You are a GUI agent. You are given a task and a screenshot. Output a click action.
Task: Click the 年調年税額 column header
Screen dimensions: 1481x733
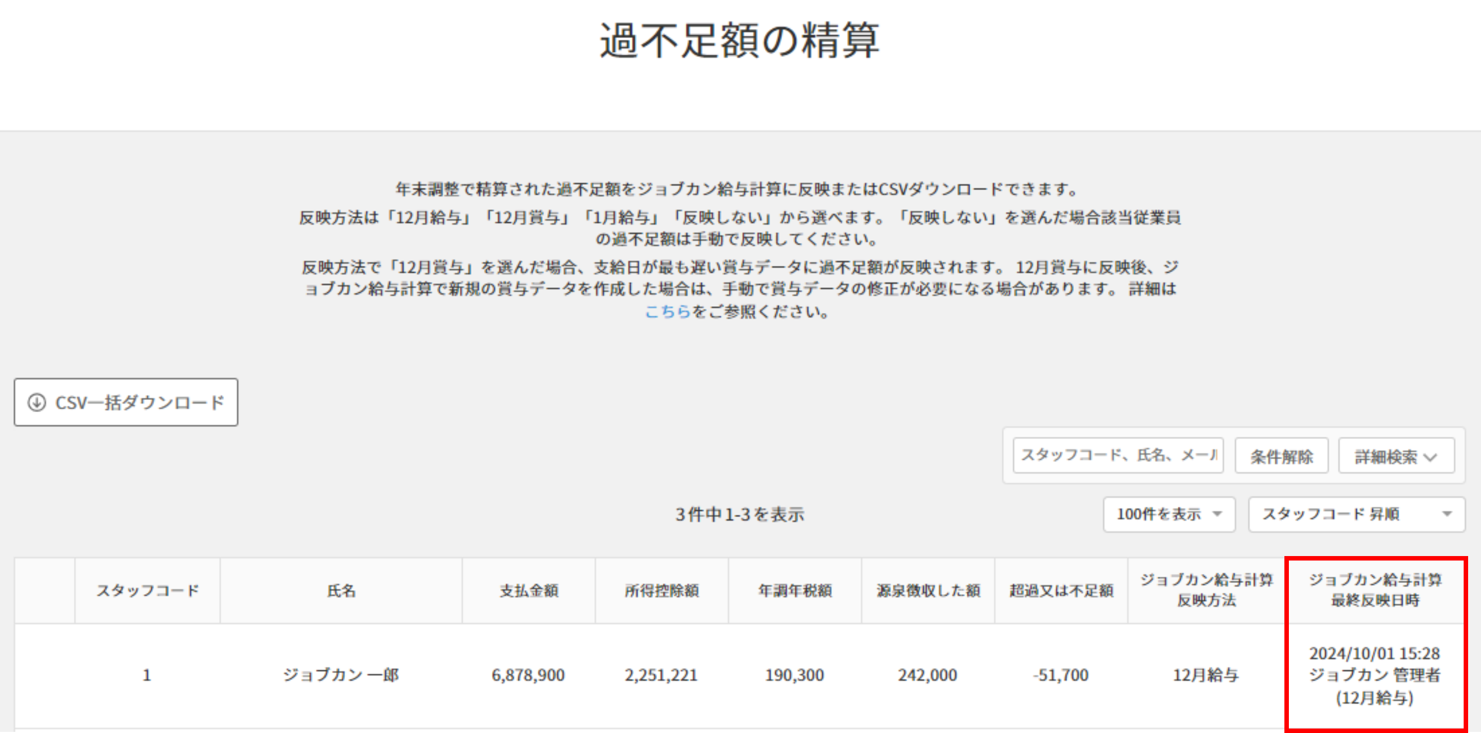point(795,591)
